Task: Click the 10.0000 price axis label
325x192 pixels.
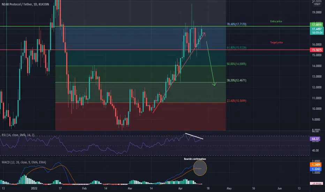Action: click(317, 109)
